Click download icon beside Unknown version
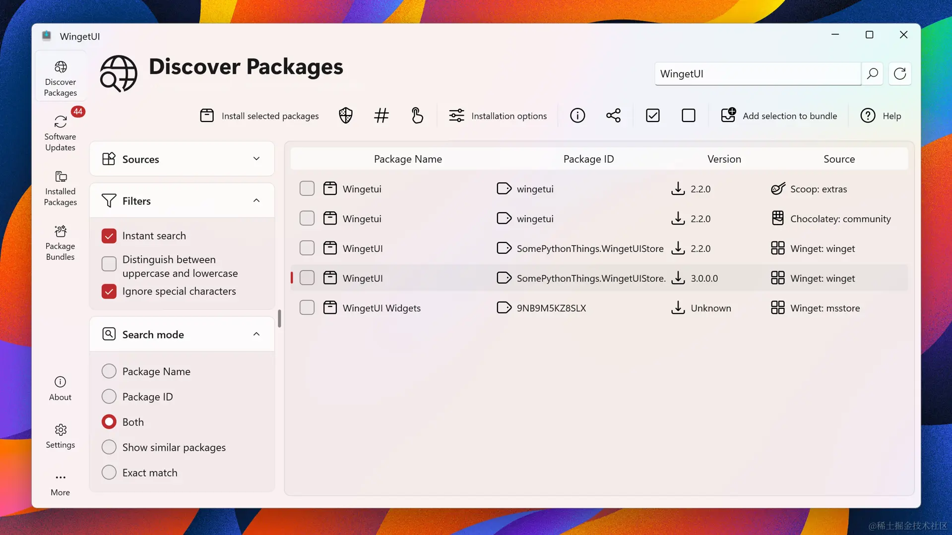952x535 pixels. 678,307
